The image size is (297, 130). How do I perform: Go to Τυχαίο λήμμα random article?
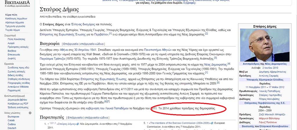(x=12, y=30)
